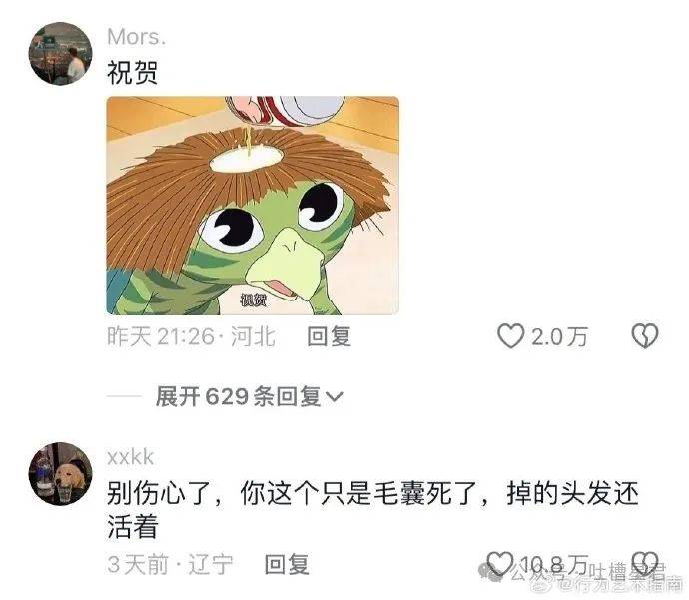This screenshot has width=689, height=600.
Task: Tap the 2.0万 like count
Action: click(559, 337)
